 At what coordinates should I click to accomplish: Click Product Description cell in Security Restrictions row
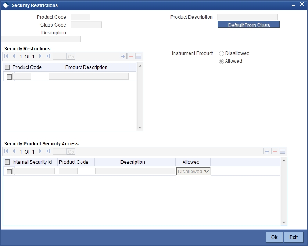click(89, 76)
